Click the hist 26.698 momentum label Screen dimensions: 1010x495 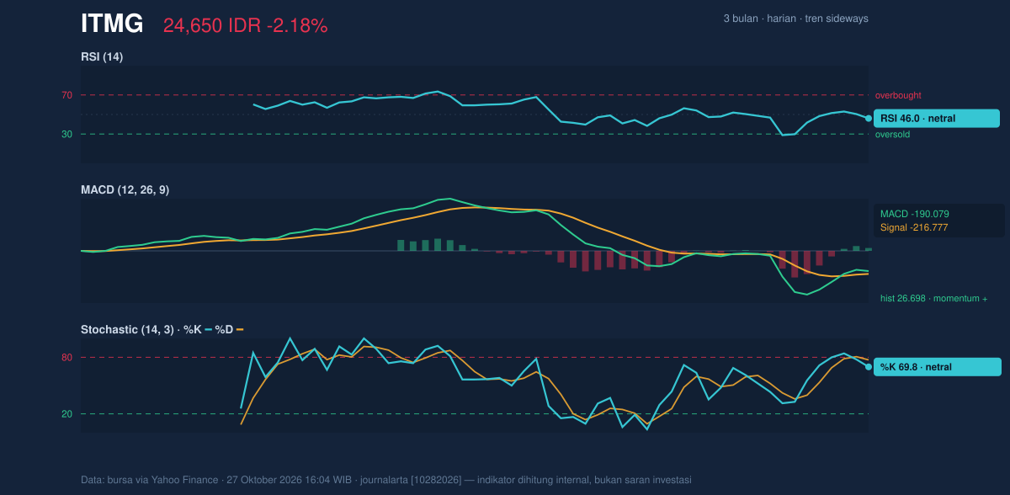pyautogui.click(x=934, y=298)
